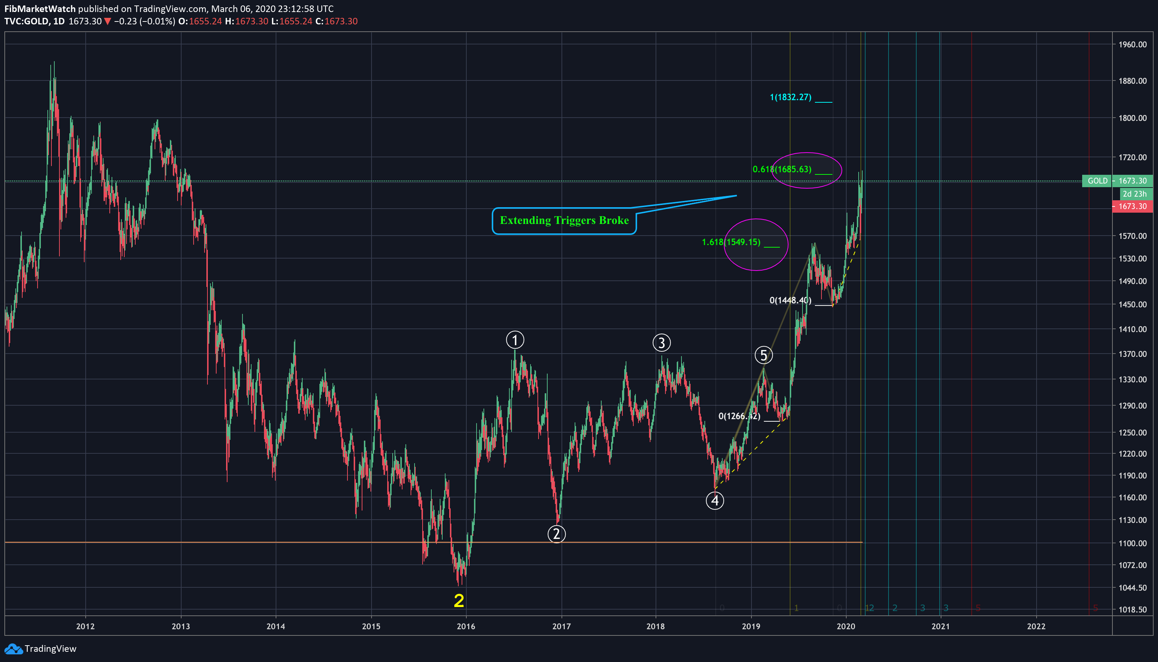Click the 2014 year label on time axis
The height and width of the screenshot is (662, 1158).
[276, 627]
